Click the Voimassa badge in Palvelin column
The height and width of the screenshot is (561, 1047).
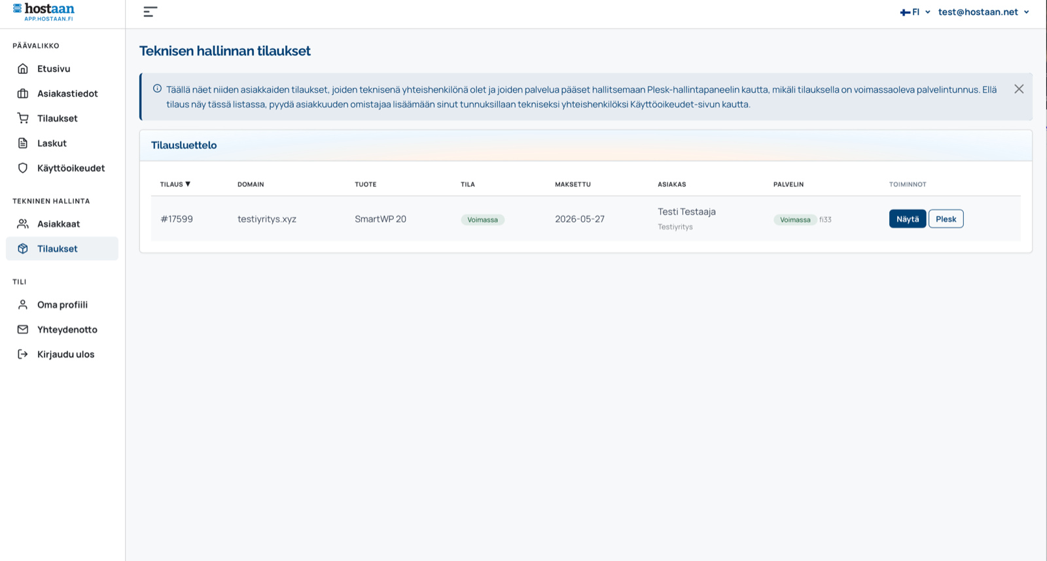795,220
